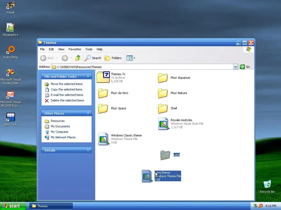Toggle the Folders pane button
The height and width of the screenshot is (210, 281).
click(113, 58)
